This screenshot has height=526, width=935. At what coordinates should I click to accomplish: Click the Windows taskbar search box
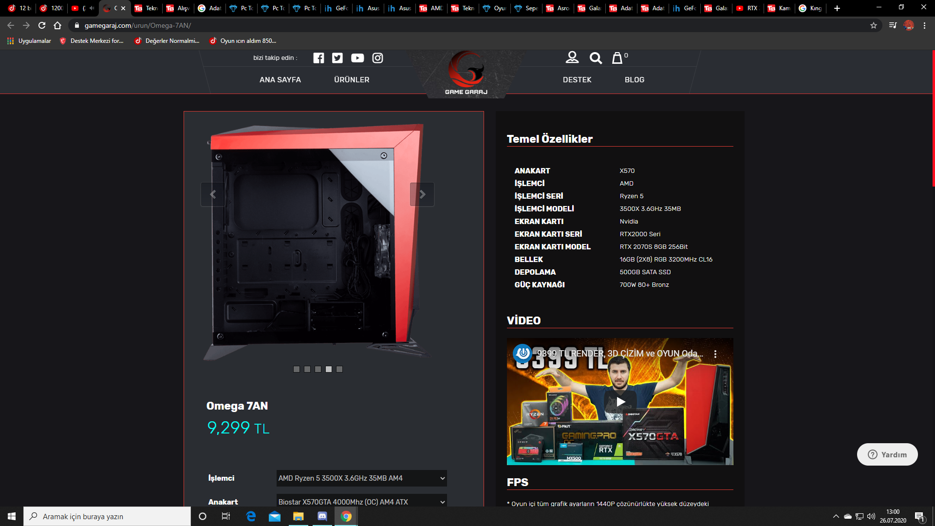tap(107, 516)
